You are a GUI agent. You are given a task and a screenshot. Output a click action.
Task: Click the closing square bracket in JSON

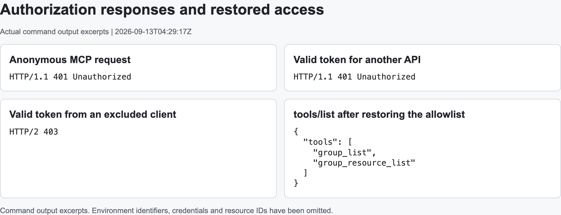(306, 173)
